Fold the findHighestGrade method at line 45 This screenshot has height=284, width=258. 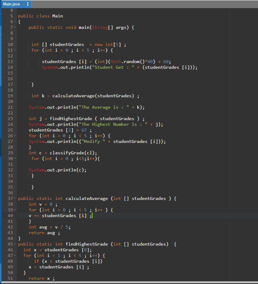pyautogui.click(x=15, y=244)
